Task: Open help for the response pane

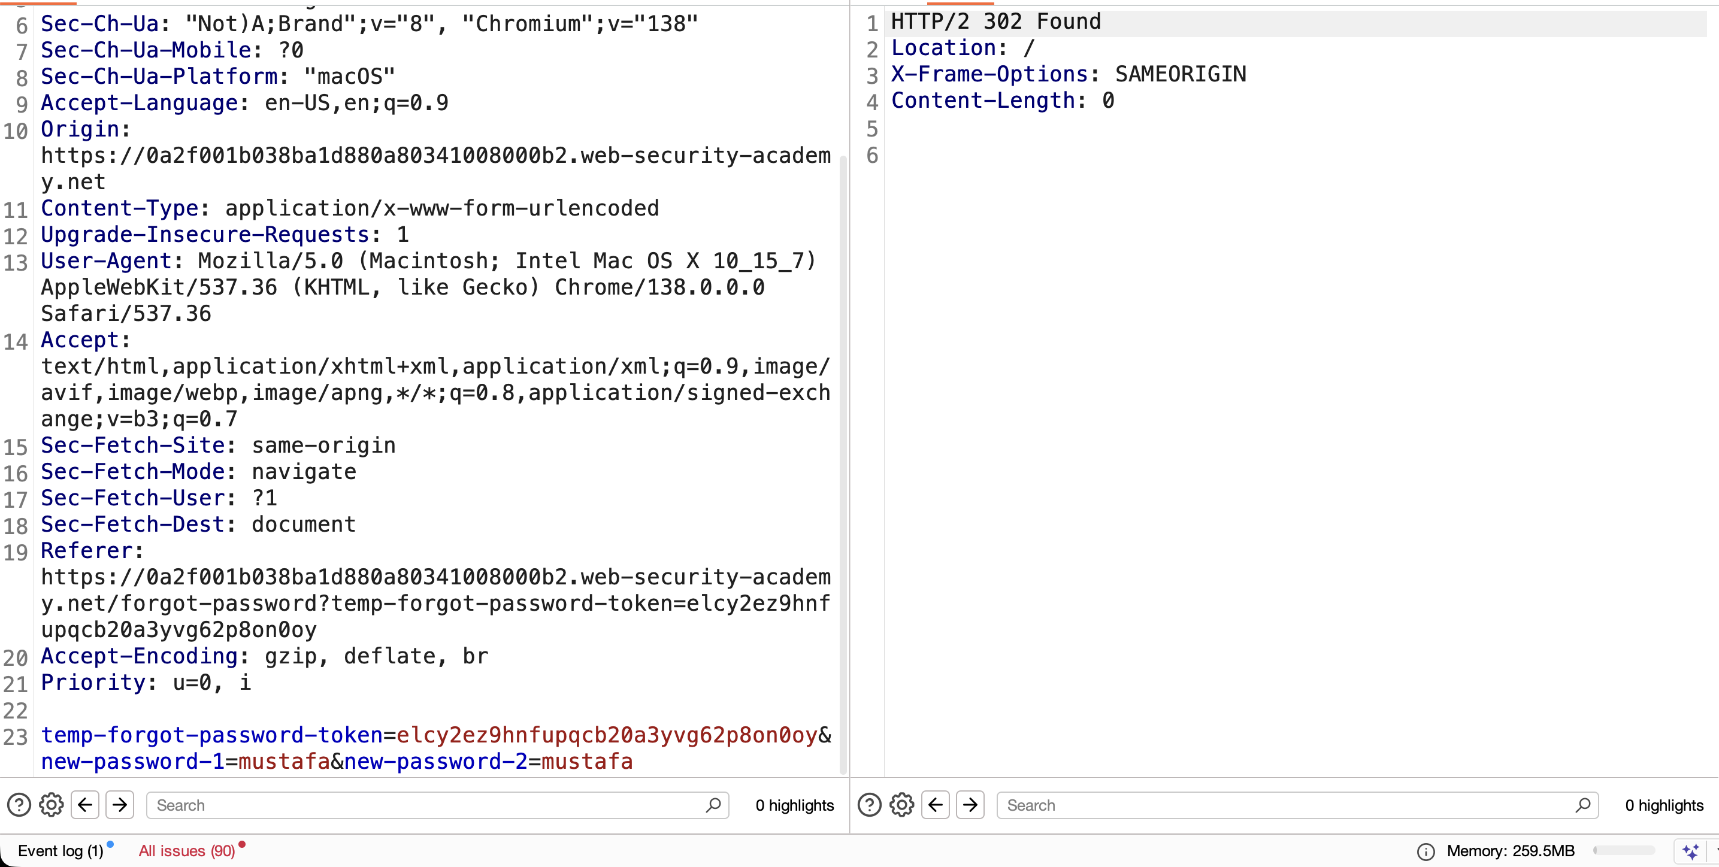Action: [x=870, y=805]
